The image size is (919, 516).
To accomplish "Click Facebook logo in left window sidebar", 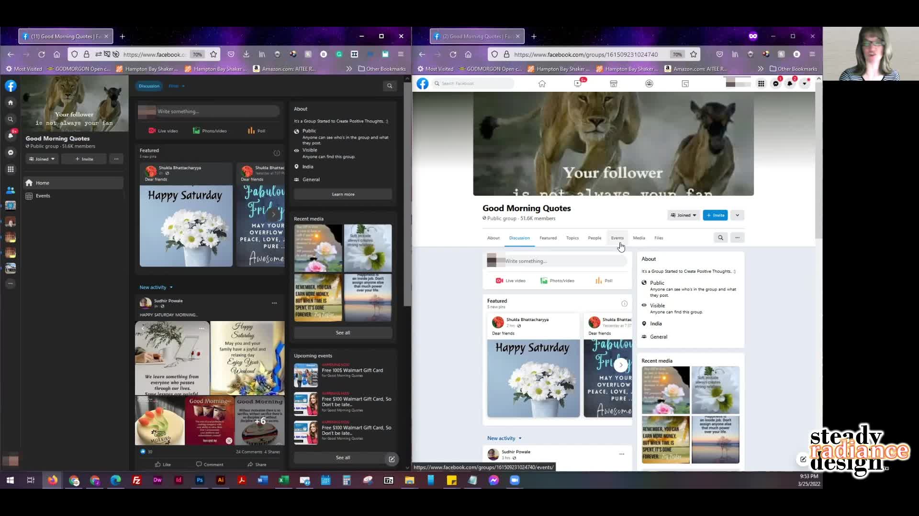I will coord(11,86).
